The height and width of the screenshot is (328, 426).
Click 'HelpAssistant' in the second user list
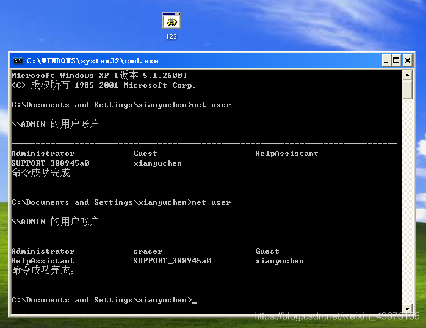point(43,261)
